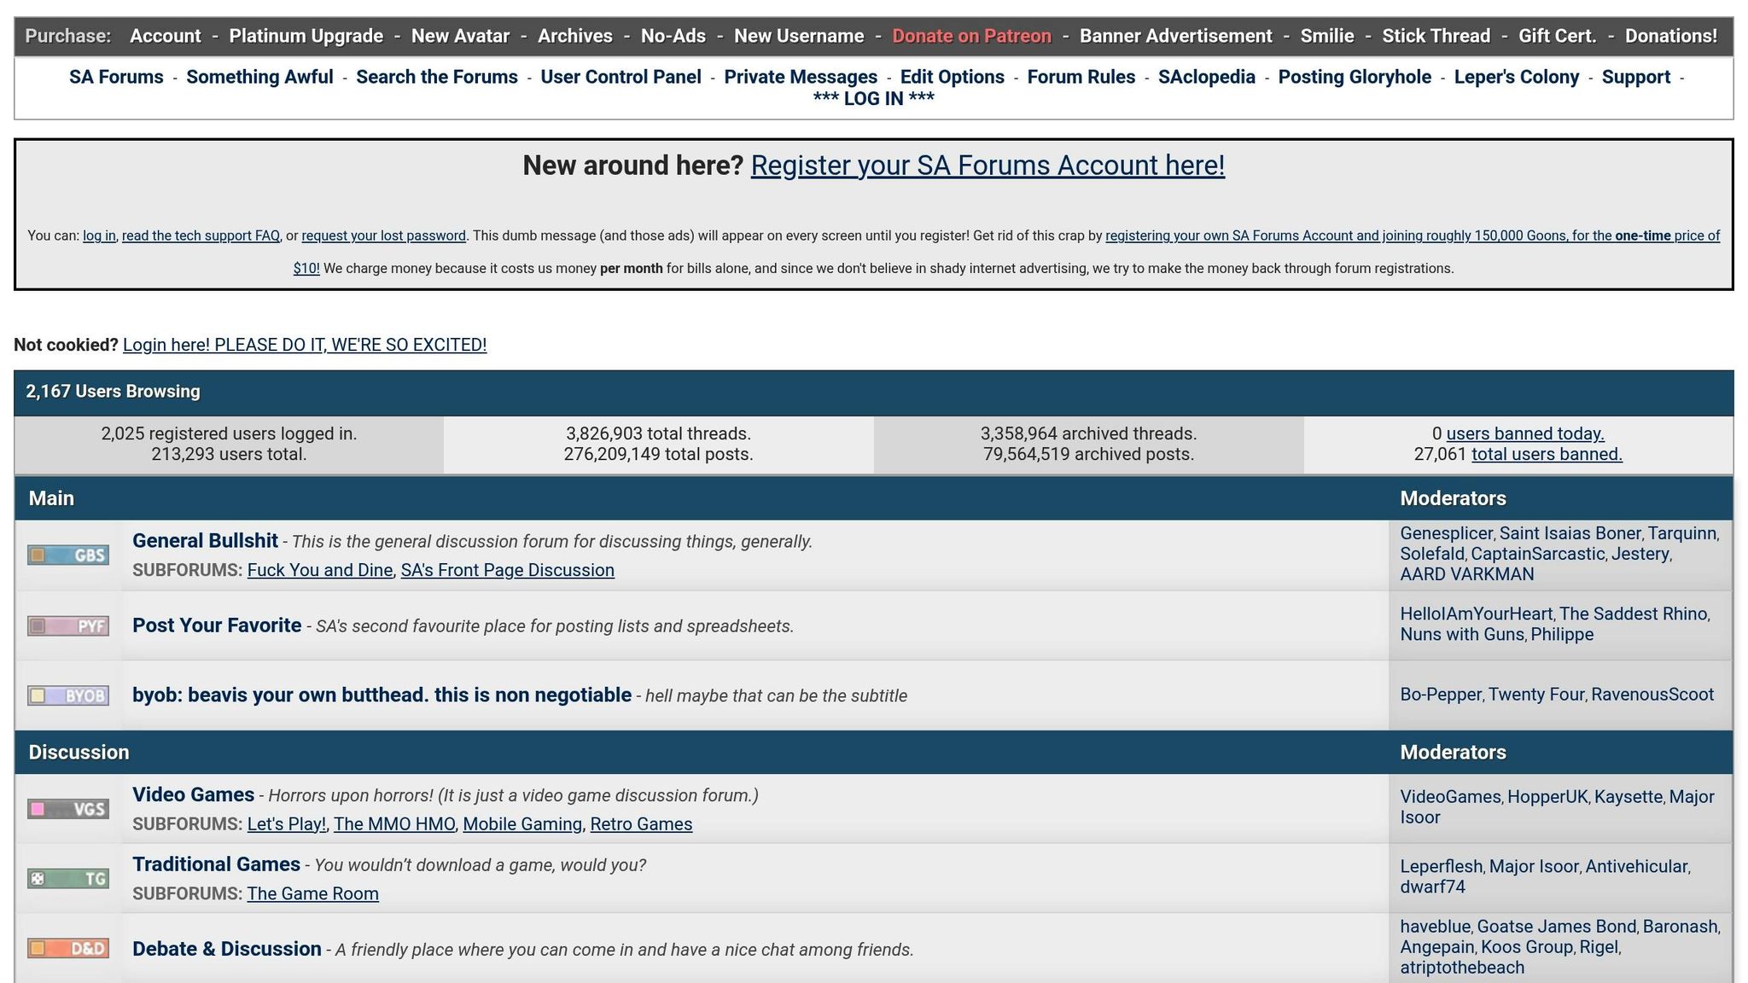The width and height of the screenshot is (1748, 983).
Task: Open Leper's Colony
Action: point(1517,77)
